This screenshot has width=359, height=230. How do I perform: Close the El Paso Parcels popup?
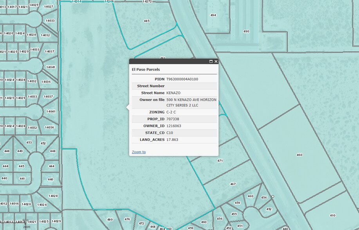click(216, 61)
